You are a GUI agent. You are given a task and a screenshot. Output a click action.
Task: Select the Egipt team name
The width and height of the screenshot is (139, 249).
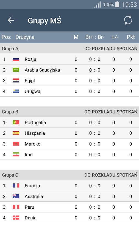(30, 81)
